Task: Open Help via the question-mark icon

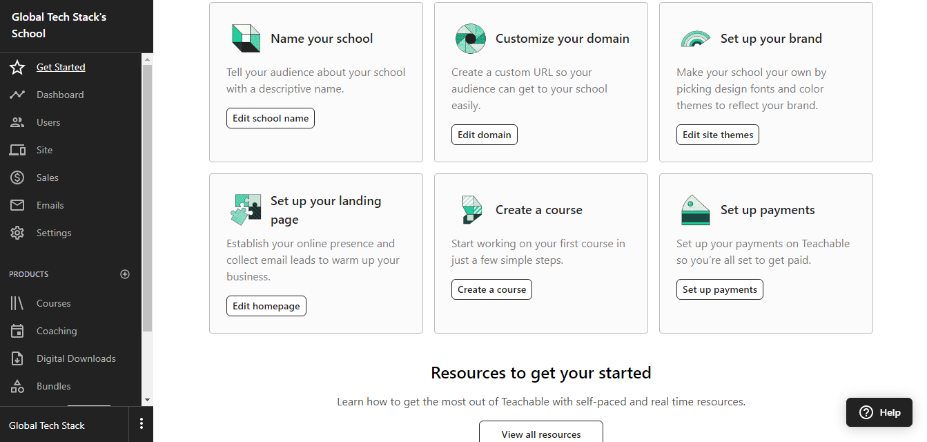Action: click(x=865, y=412)
